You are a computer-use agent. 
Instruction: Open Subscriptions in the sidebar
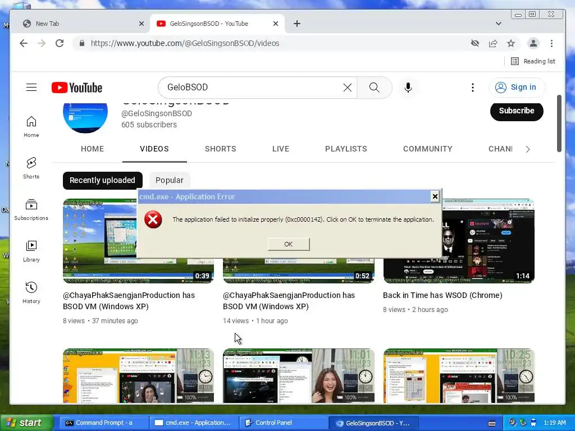click(31, 210)
